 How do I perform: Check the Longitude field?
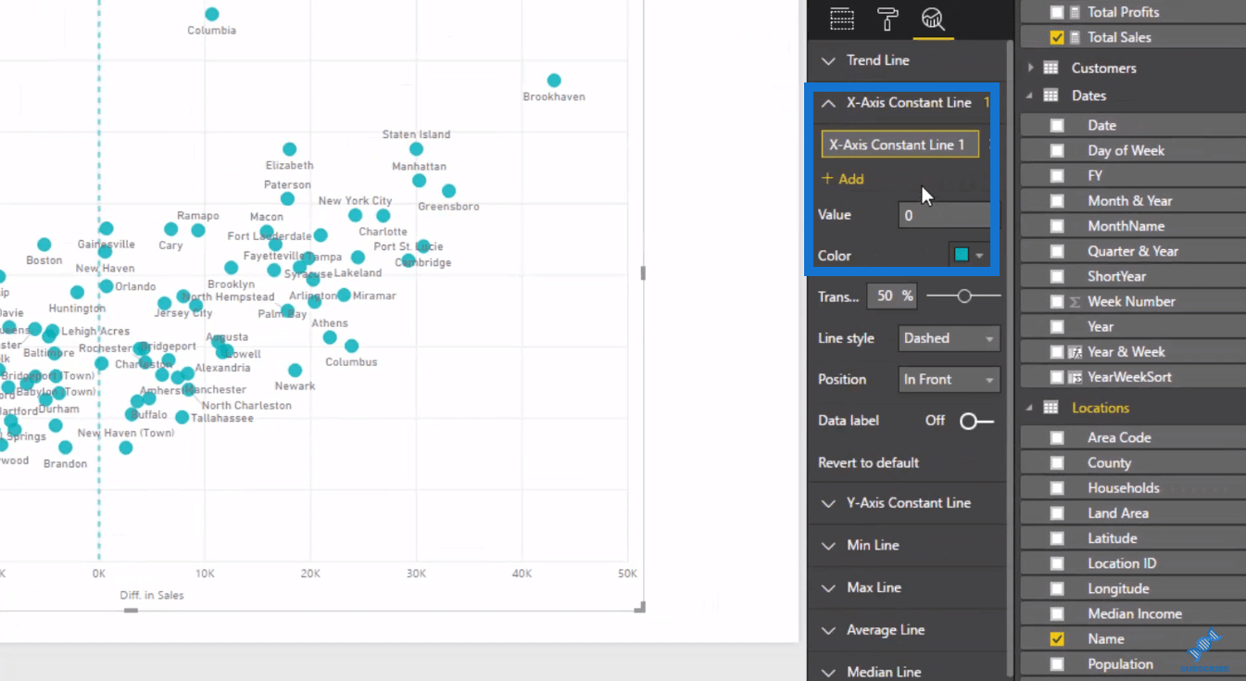[x=1057, y=589]
